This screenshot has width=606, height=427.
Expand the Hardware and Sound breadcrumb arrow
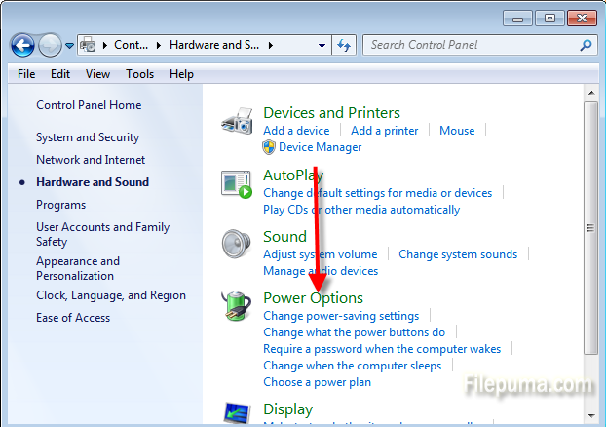[x=270, y=45]
